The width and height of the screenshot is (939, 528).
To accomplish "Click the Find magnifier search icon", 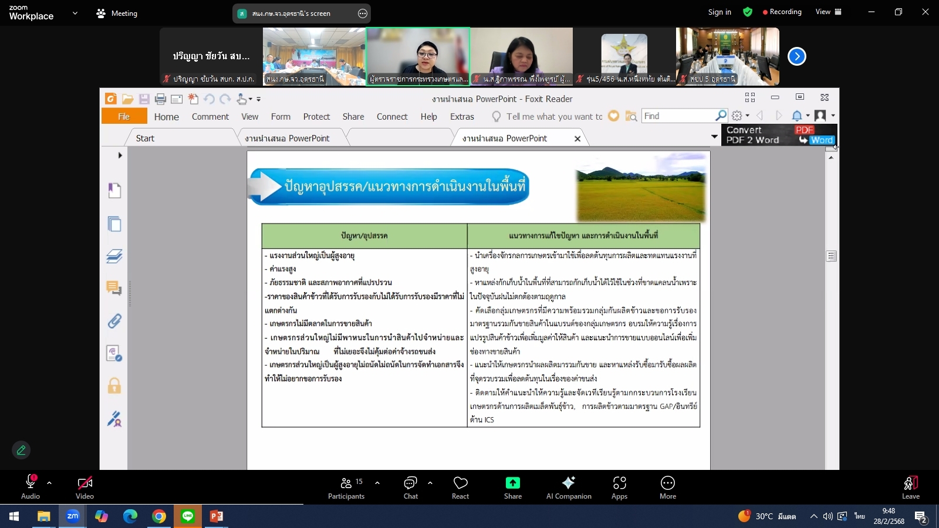I will point(721,116).
